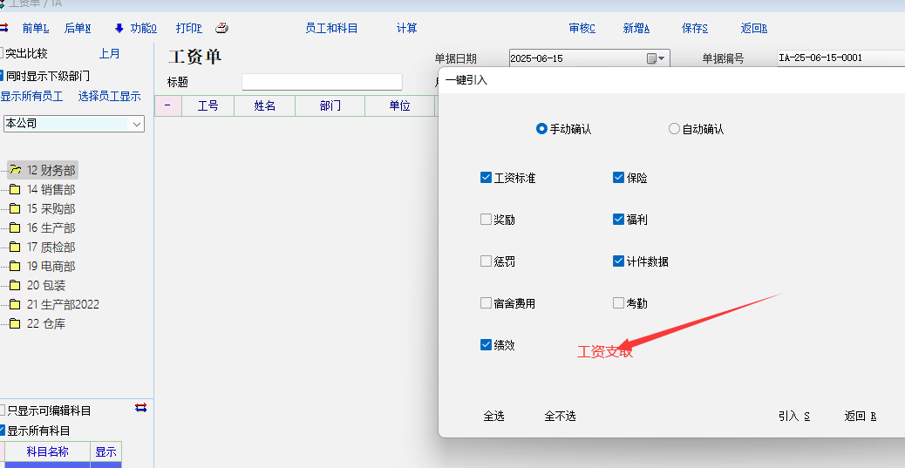The image size is (905, 468).
Task: Click the red-blue swap arrows above 科目 list
Action: point(140,408)
